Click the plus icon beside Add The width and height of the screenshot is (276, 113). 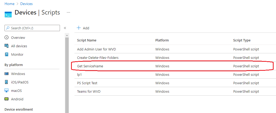pyautogui.click(x=79, y=28)
